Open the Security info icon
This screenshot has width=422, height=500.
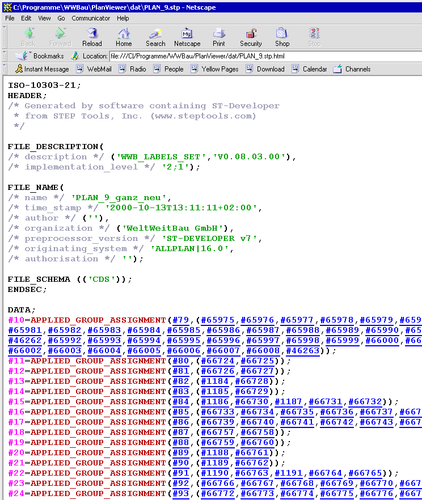tap(251, 37)
